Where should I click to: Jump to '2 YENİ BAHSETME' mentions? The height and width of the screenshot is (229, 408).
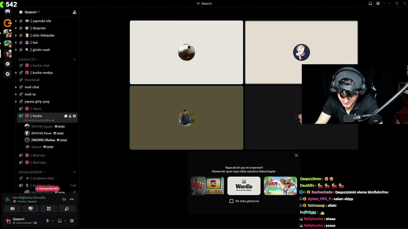[x=47, y=189]
